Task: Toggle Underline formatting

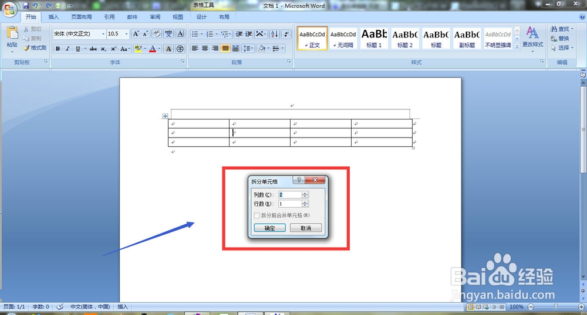Action: [78, 49]
